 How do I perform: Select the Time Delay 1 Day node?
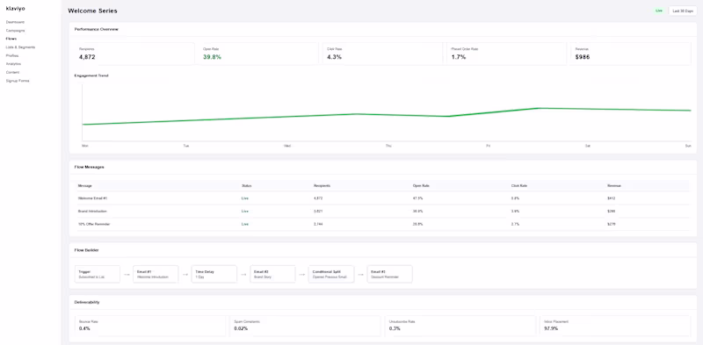pos(214,274)
